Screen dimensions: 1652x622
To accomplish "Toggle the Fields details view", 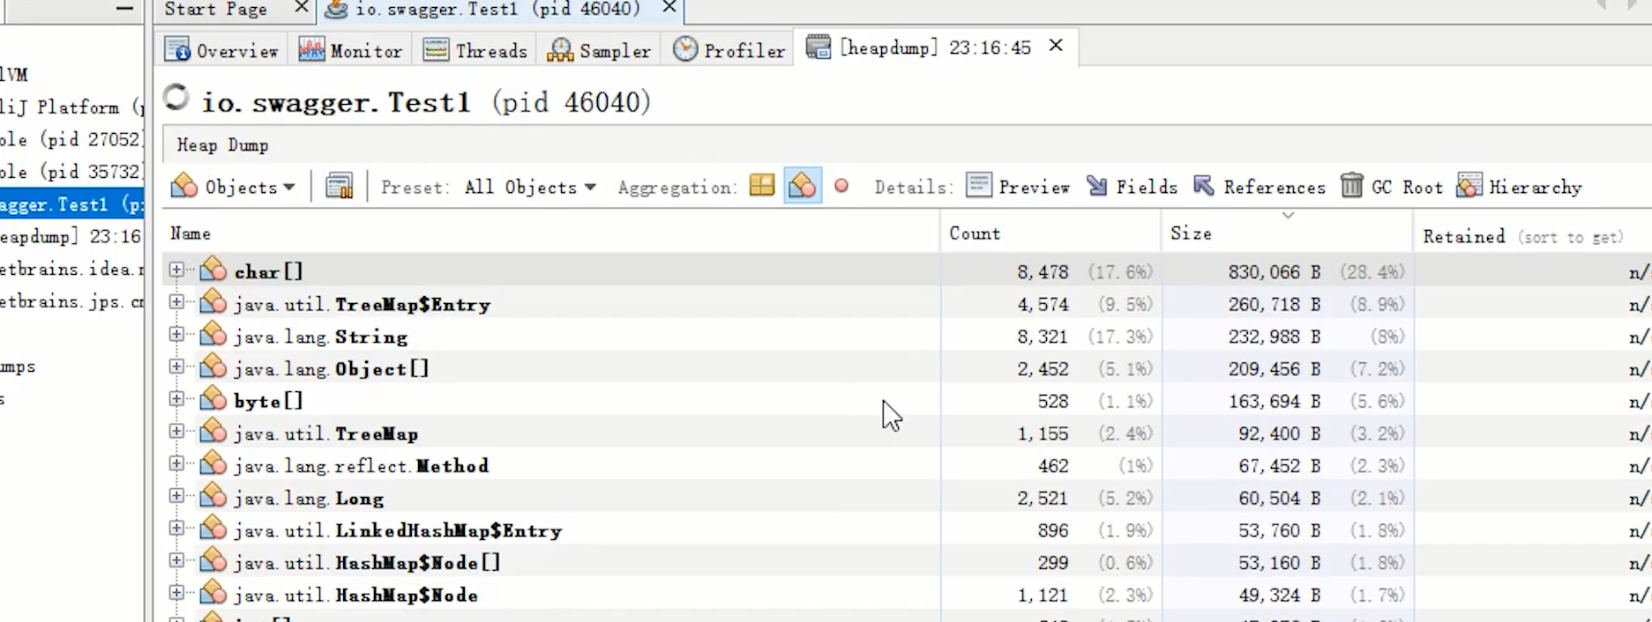I will click(1132, 187).
